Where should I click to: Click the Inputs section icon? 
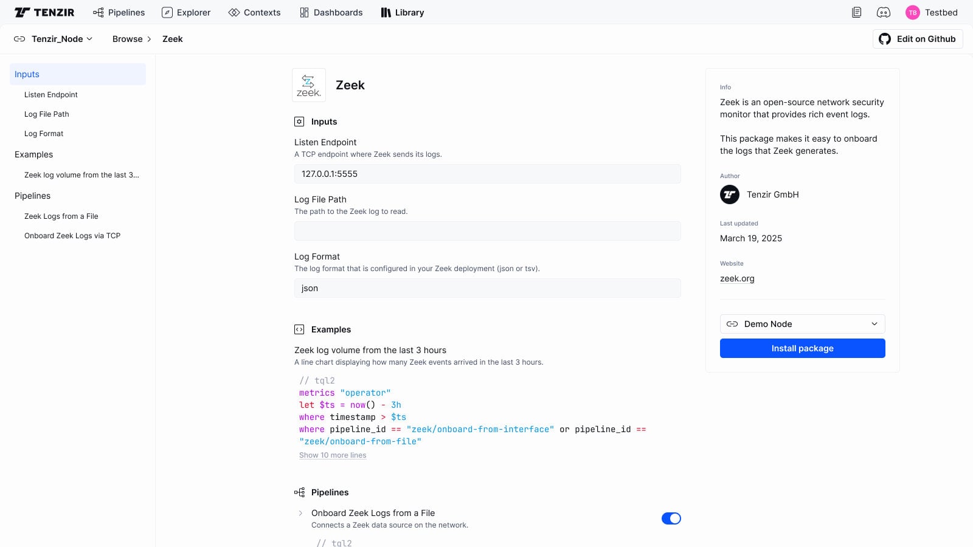[299, 122]
